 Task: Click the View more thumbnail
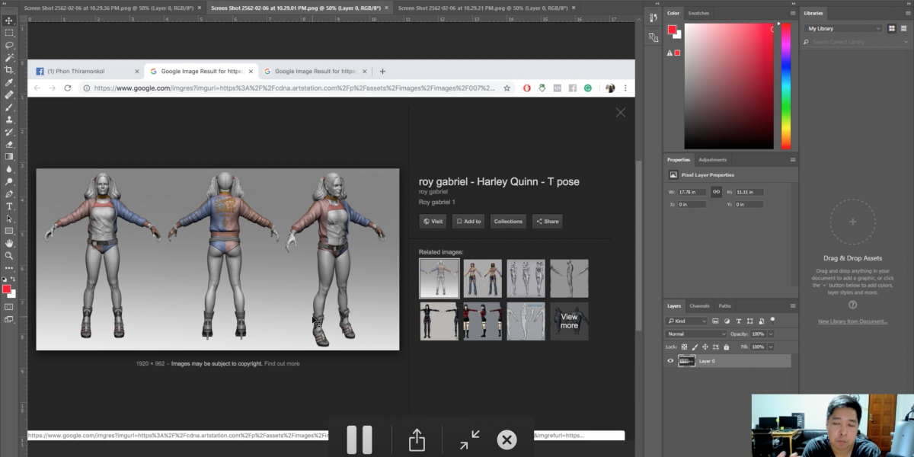(x=569, y=321)
